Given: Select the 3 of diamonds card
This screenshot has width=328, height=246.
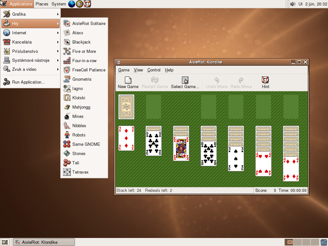Looking at the screenshot, I should pos(126,138).
